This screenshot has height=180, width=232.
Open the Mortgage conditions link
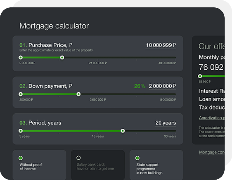pyautogui.click(x=212, y=152)
